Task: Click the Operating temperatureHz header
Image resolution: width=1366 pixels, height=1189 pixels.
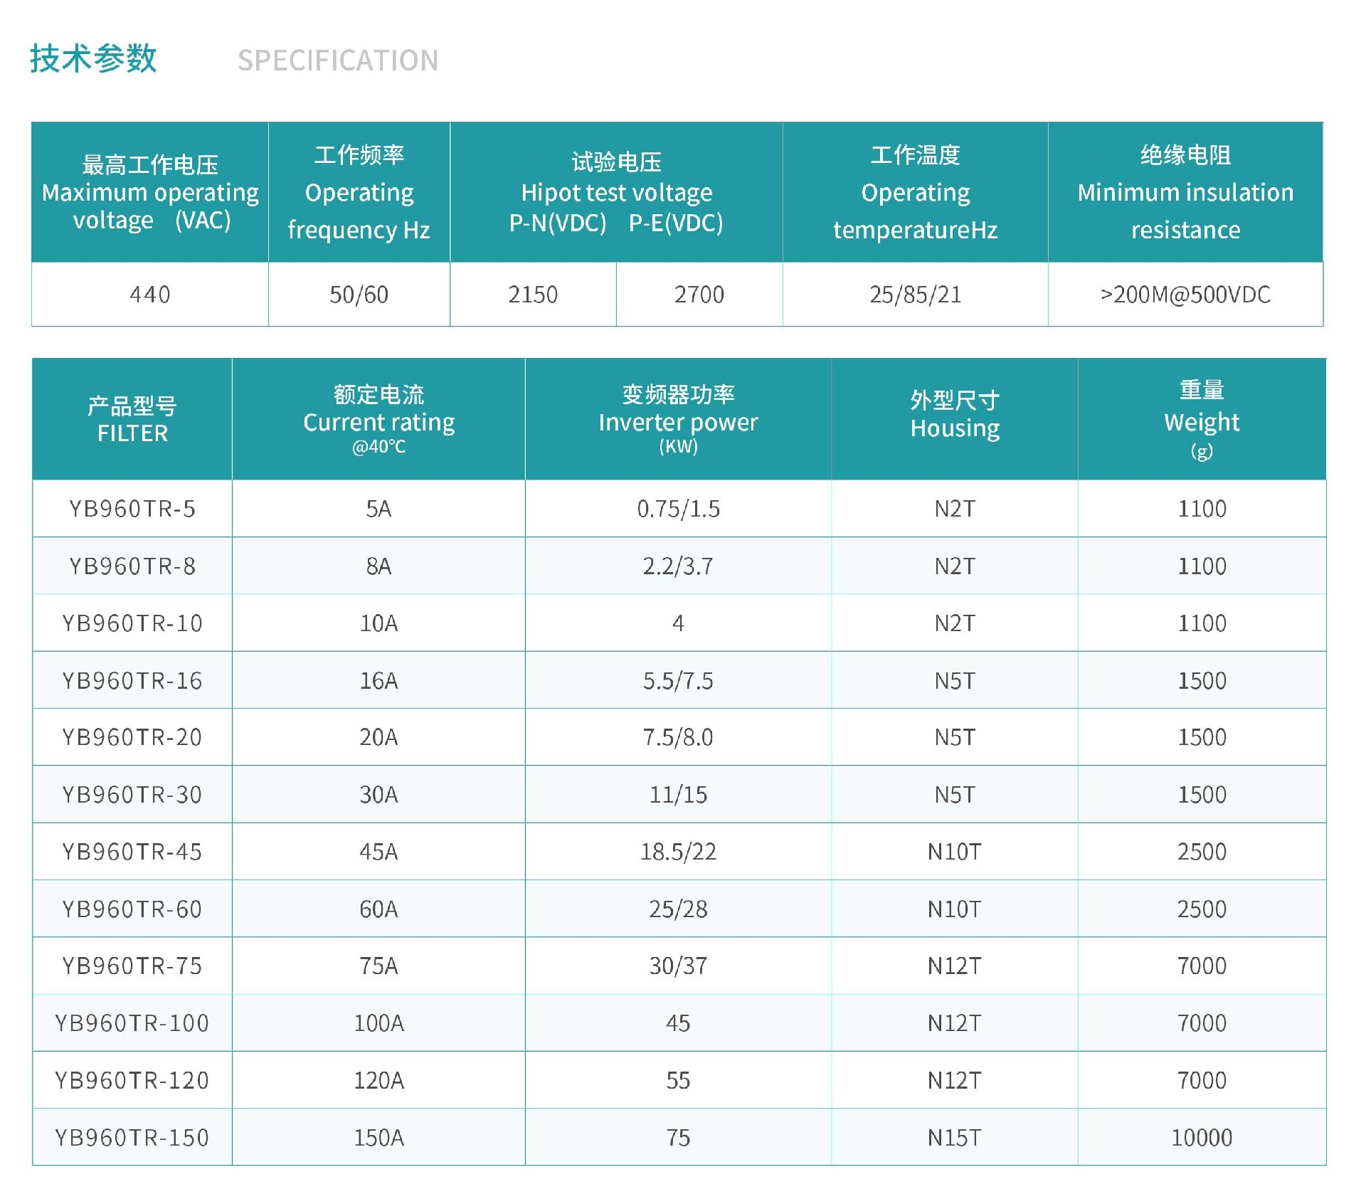Action: [916, 192]
